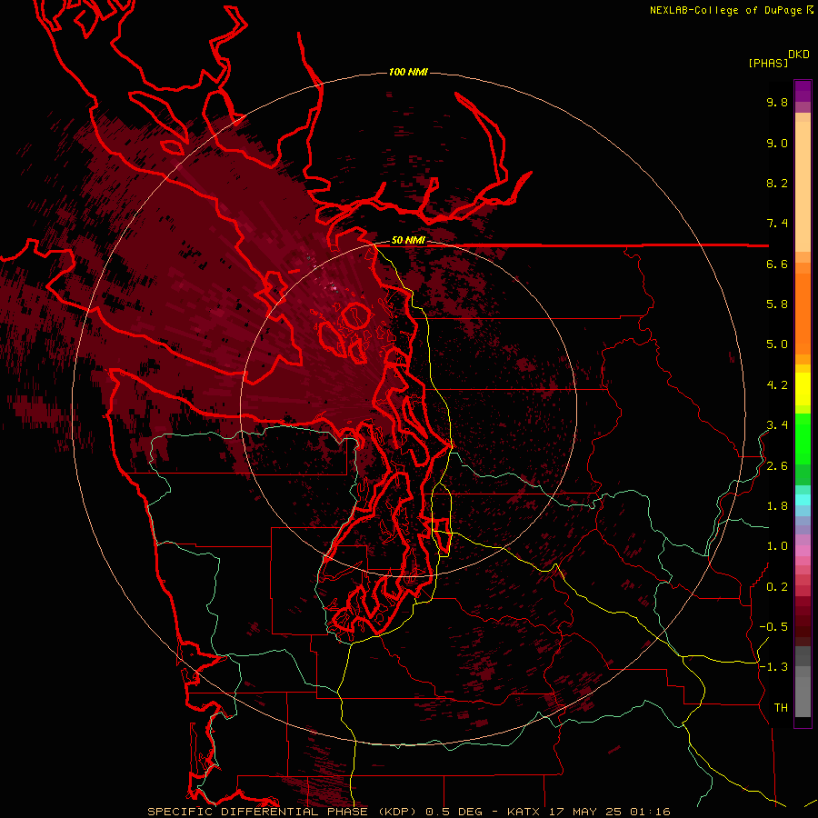
Task: Click the SPECIFIC DIFFERENTIAL PHASE caption text
Action: point(256,812)
